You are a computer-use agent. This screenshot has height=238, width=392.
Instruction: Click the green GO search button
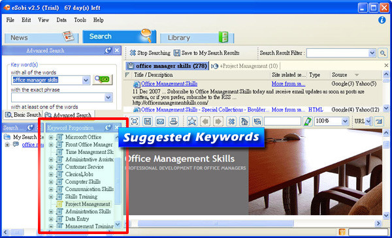[x=103, y=80]
